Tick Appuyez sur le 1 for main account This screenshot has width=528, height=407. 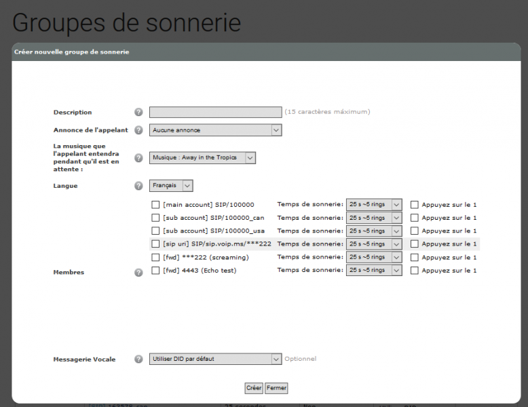(415, 205)
